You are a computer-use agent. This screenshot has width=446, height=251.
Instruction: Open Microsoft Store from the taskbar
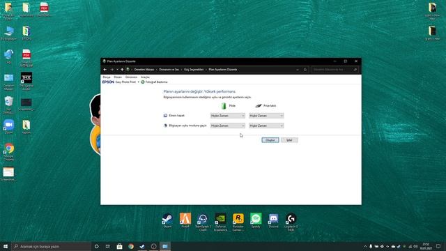tap(119, 246)
